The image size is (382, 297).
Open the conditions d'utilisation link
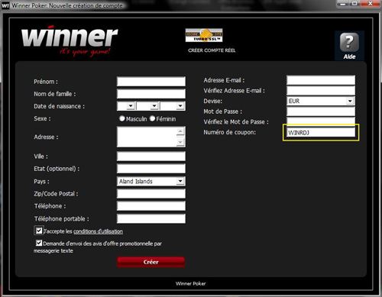tap(98, 231)
